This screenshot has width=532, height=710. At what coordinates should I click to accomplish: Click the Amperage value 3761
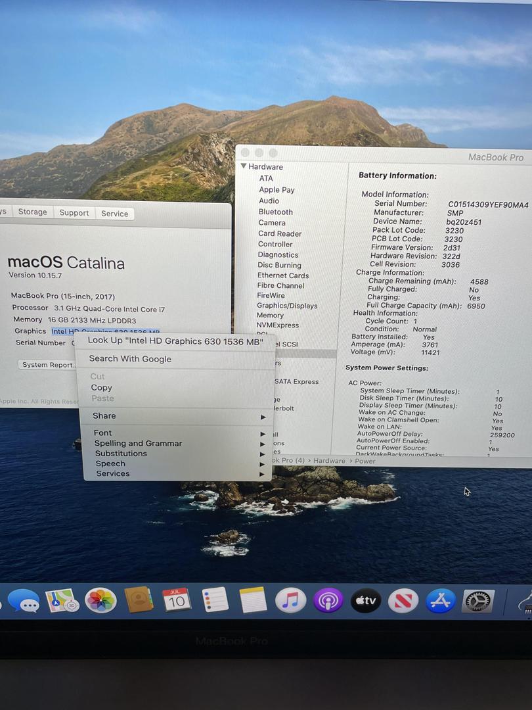[430, 344]
